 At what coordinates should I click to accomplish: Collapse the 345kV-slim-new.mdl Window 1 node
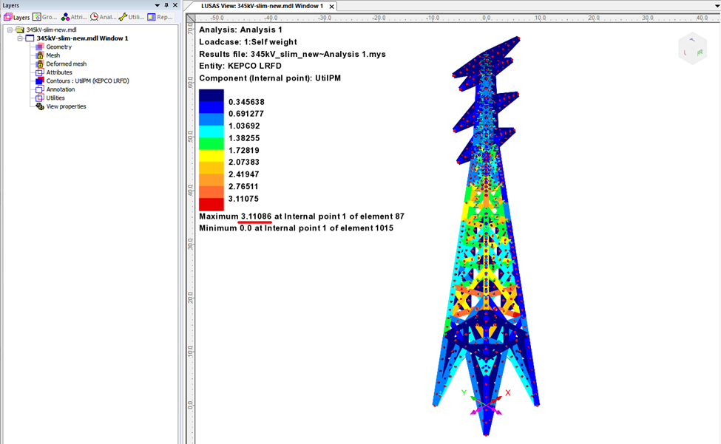(20, 38)
